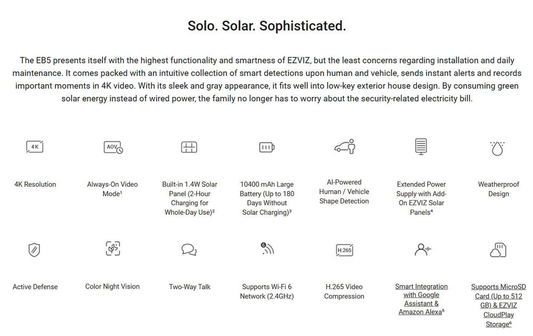Viewport: 533px width, 336px height.
Task: Click the built-in solar panel icon
Action: pos(189,147)
